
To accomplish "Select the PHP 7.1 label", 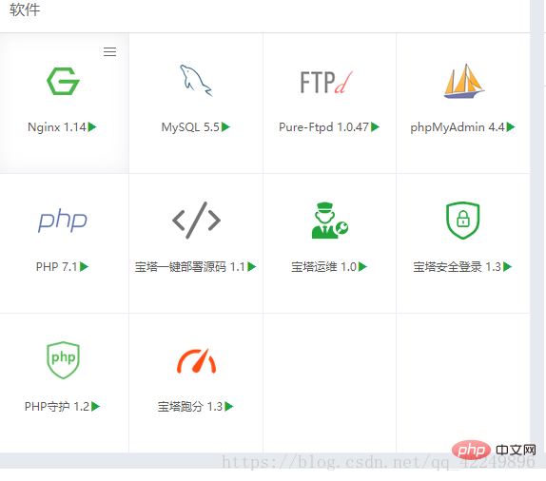I will 56,267.
